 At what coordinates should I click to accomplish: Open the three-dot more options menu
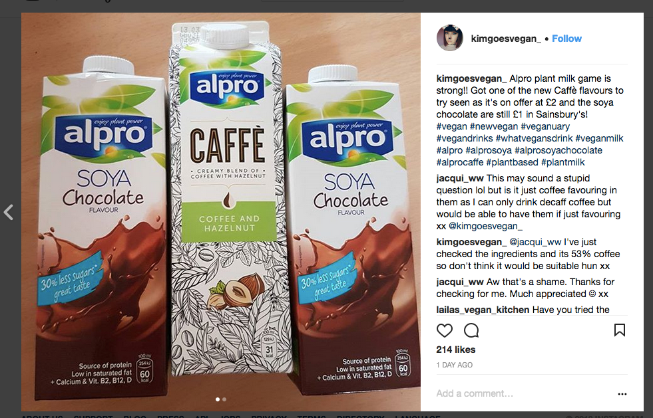pyautogui.click(x=622, y=394)
